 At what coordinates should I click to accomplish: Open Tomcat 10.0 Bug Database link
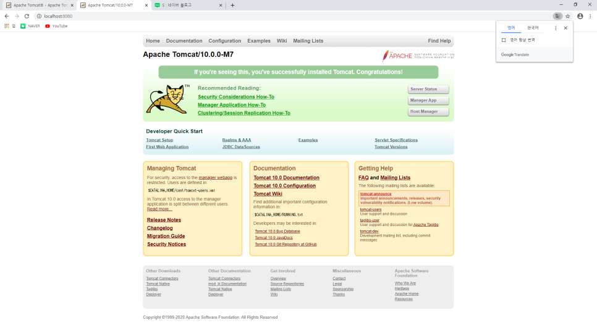pyautogui.click(x=277, y=232)
